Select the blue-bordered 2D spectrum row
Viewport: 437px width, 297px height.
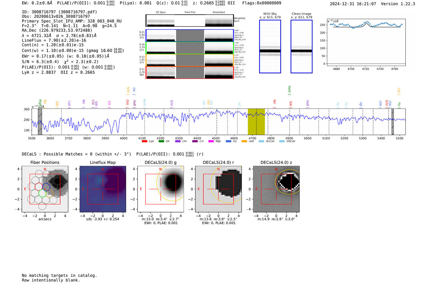coord(189,36)
